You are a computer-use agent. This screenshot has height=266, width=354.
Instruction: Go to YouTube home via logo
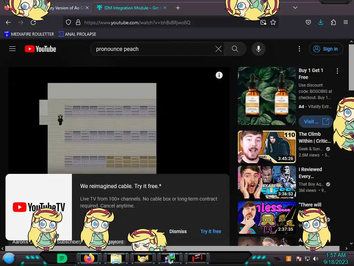pos(40,49)
